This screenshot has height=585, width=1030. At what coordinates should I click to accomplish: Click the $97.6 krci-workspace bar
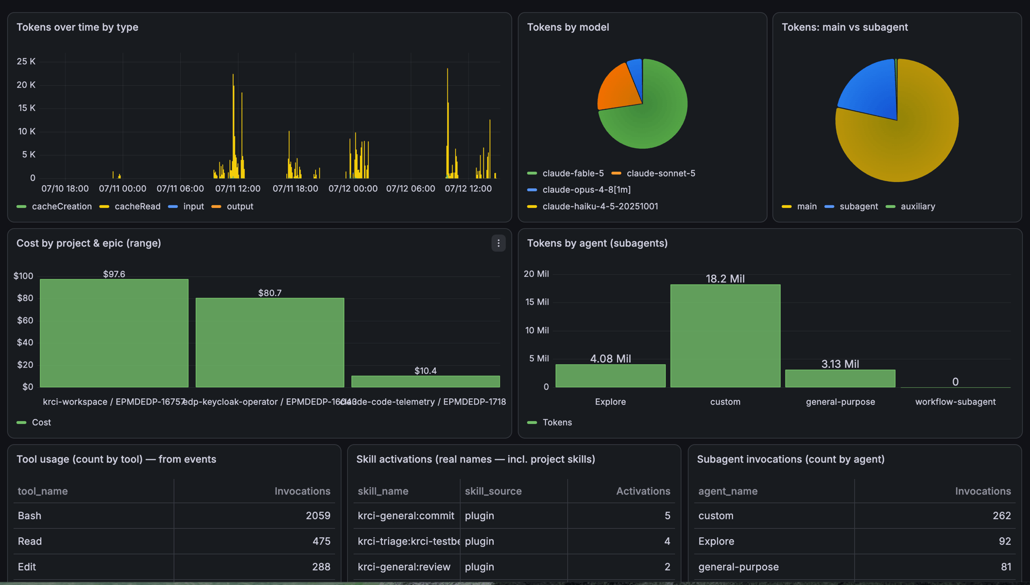(114, 333)
